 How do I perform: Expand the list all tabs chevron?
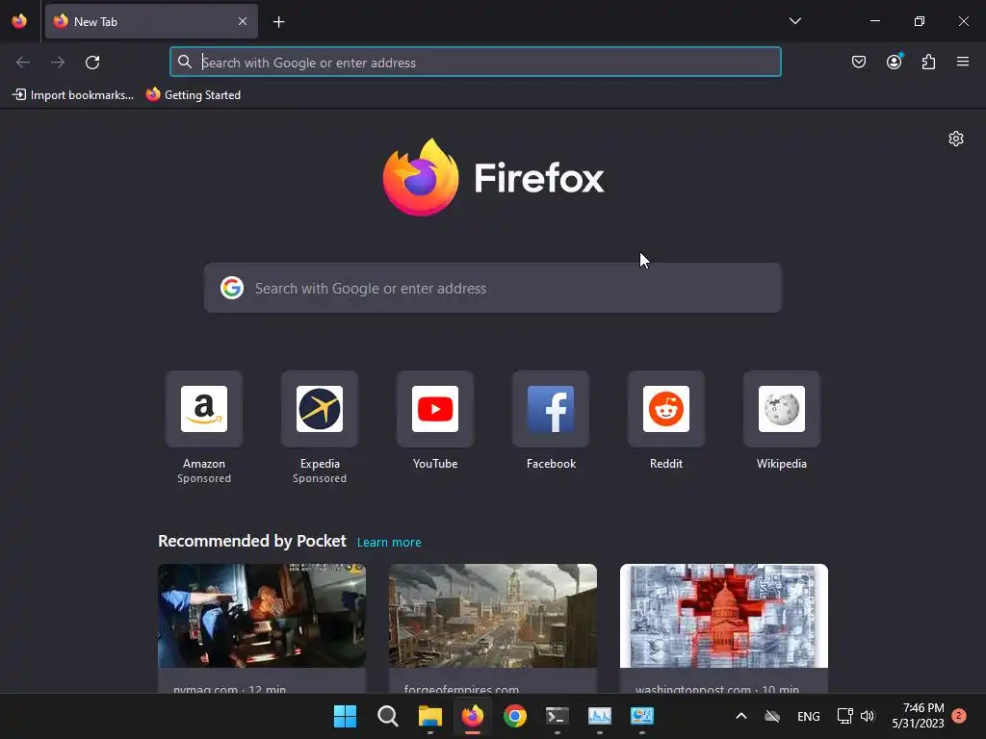794,21
